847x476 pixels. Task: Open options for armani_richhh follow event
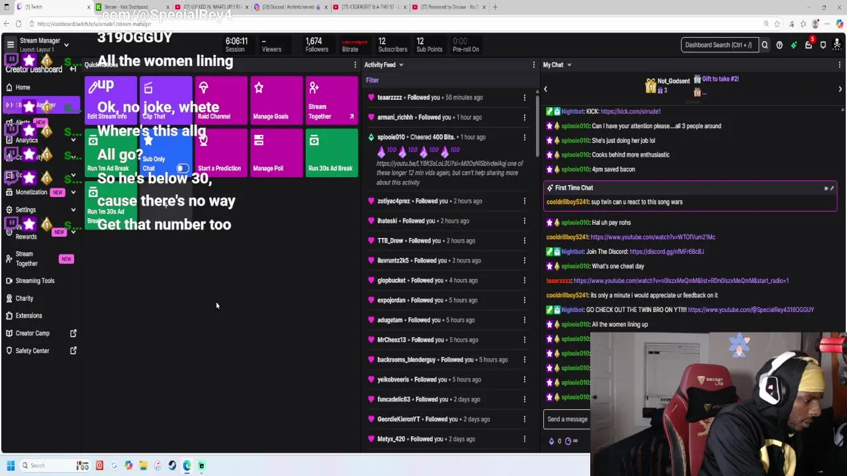(x=524, y=118)
